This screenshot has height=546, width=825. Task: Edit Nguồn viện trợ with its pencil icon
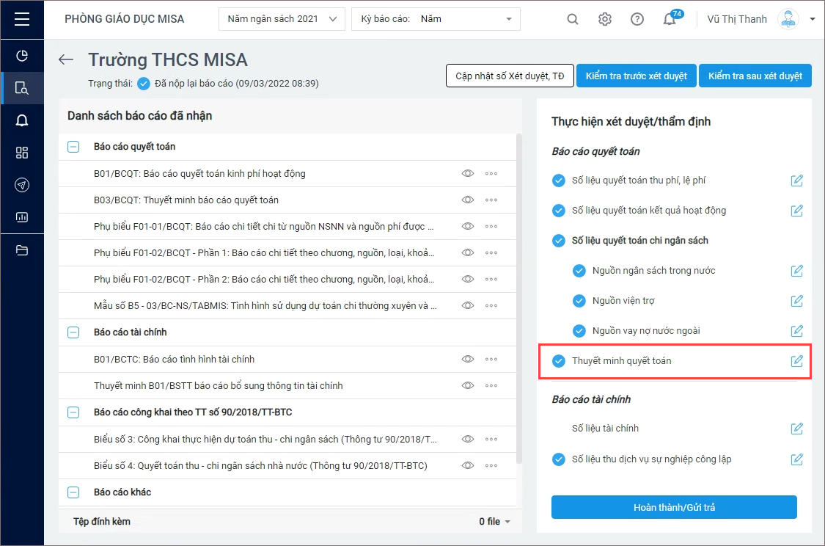click(796, 301)
